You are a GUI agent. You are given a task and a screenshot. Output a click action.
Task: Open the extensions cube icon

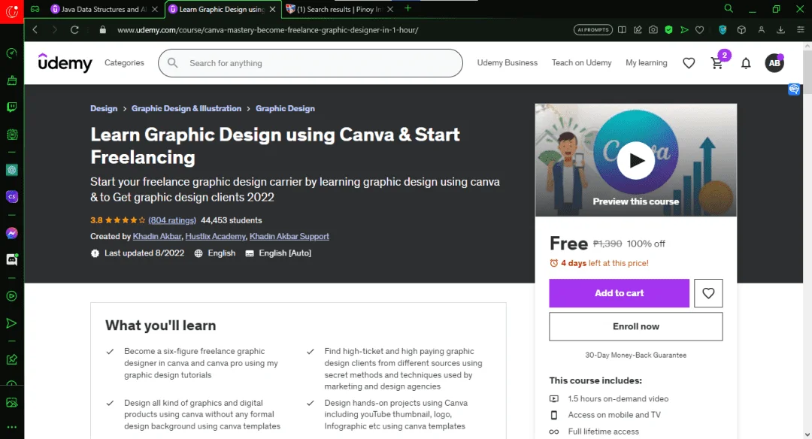(741, 30)
